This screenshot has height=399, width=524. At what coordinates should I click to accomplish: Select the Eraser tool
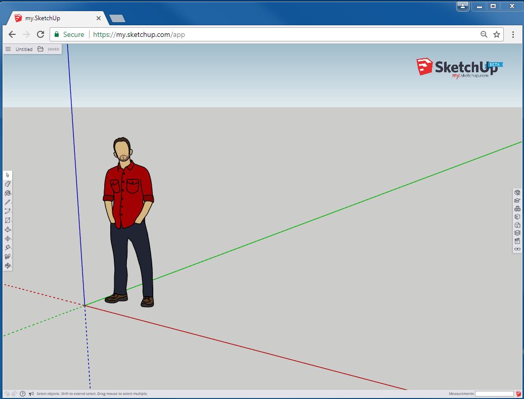[x=8, y=184]
